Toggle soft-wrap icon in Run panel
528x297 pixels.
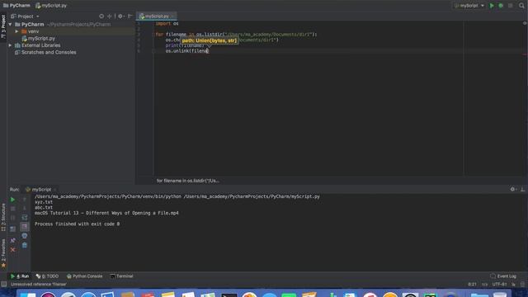click(x=25, y=218)
